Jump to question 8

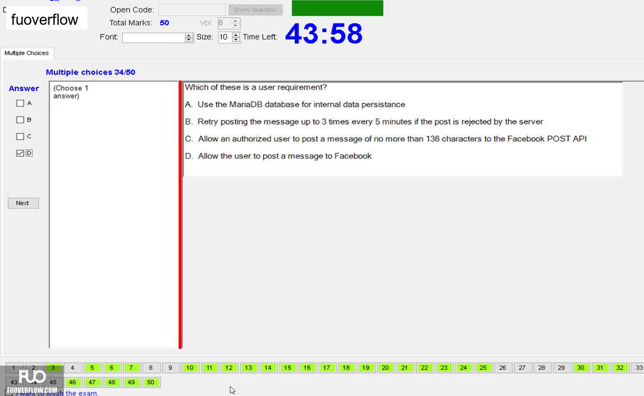[x=151, y=367]
